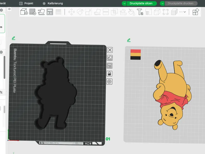205x154 pixels.
Task: Select the Rotate tool icon
Action: (x=80, y=12)
